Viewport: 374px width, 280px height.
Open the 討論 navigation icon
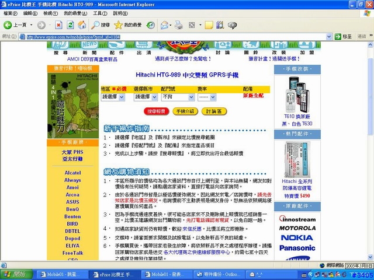[223, 48]
